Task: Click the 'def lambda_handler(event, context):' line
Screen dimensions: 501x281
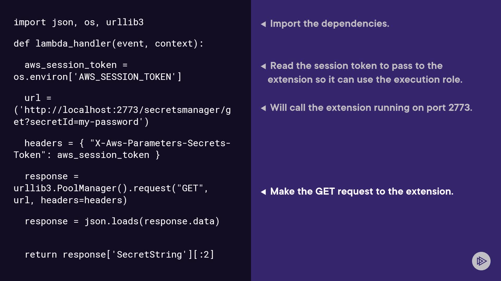Action: pos(109,44)
